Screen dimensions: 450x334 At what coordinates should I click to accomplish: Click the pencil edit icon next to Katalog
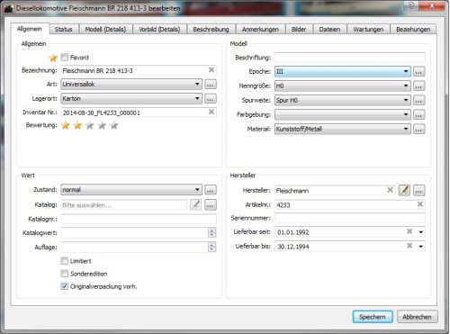[195, 205]
